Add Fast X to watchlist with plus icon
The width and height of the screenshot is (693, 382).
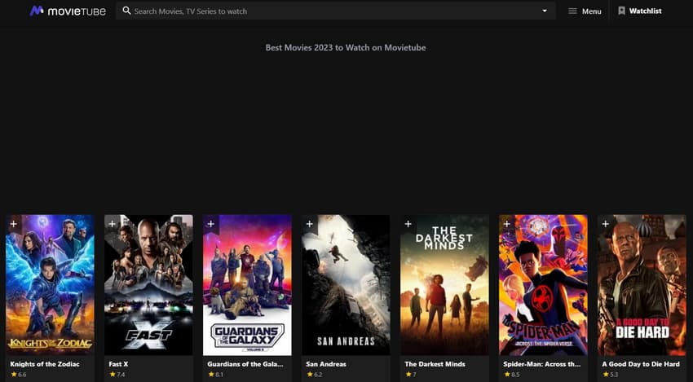point(113,223)
